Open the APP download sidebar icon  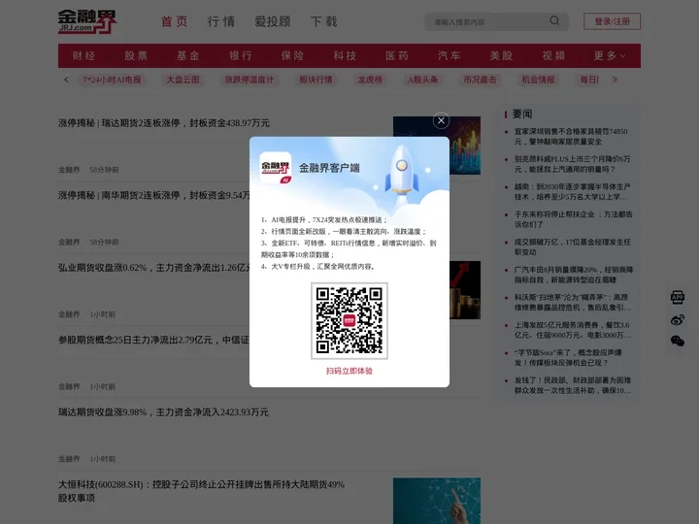click(x=678, y=297)
